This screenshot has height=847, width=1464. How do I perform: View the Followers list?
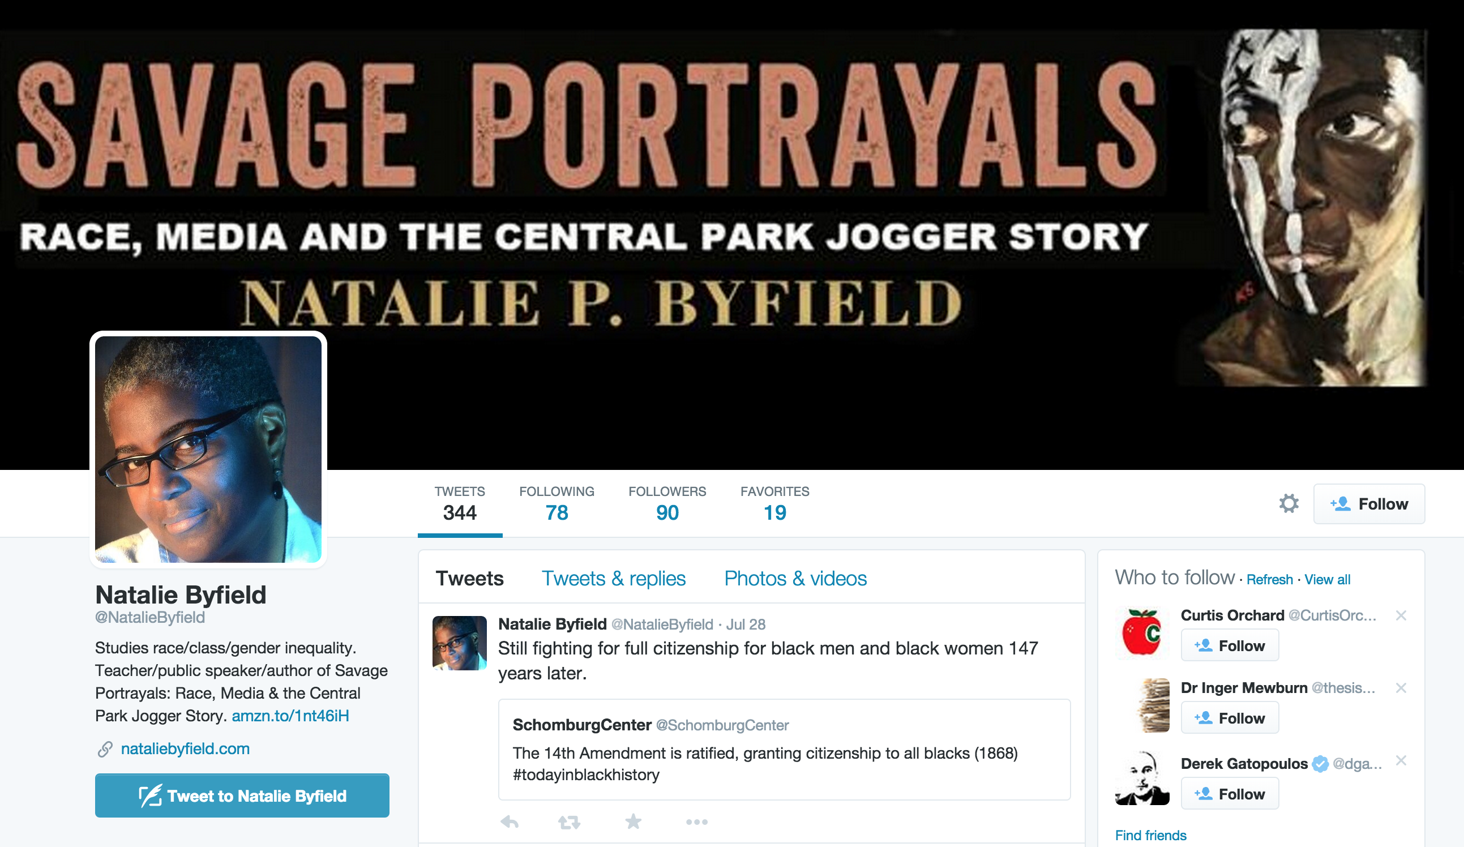coord(667,504)
